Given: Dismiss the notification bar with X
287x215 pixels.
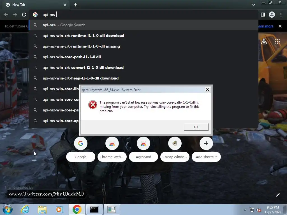Looking at the screenshot, I should (x=280, y=26).
